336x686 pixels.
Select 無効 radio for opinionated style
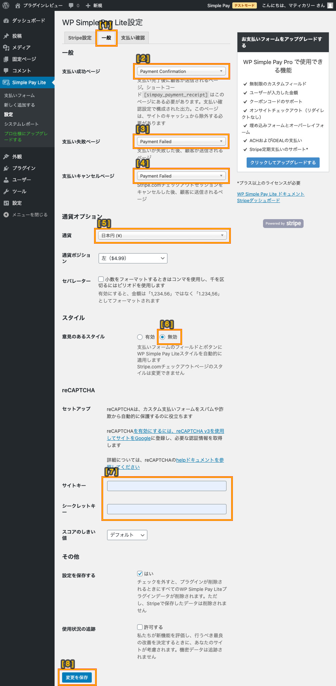pyautogui.click(x=162, y=337)
